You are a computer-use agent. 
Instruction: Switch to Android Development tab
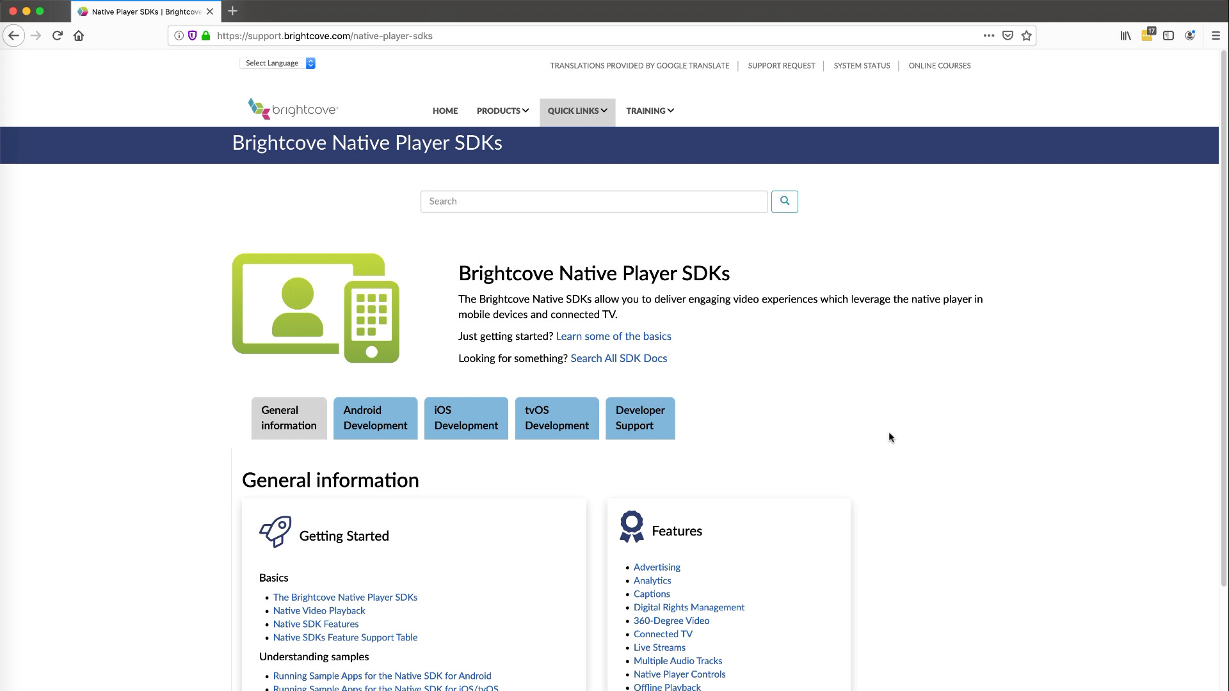coord(375,418)
